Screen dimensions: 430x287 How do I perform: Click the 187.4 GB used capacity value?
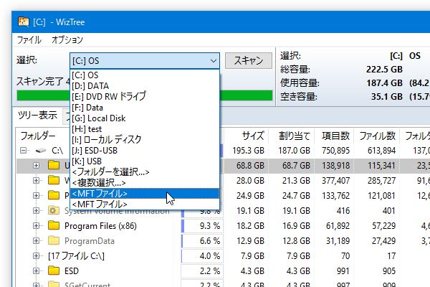384,83
